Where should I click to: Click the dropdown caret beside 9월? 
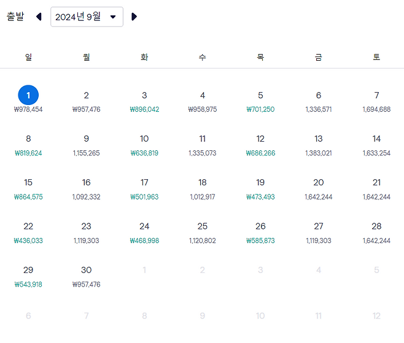[x=113, y=17]
